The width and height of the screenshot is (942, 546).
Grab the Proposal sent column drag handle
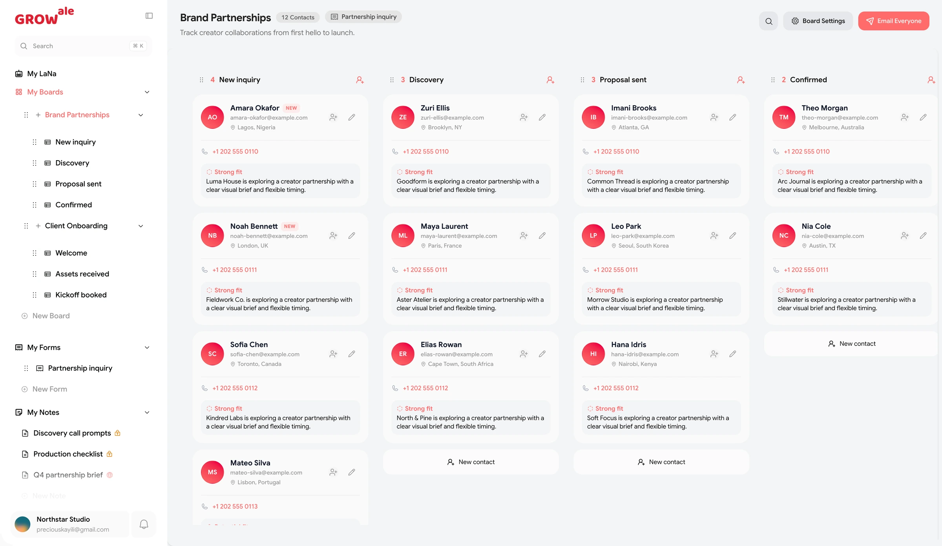(x=582, y=80)
